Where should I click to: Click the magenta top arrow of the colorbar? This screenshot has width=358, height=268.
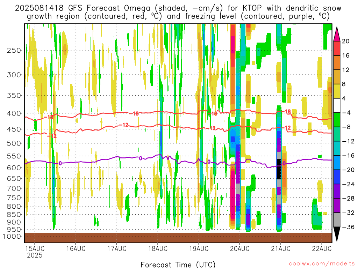[337, 34]
